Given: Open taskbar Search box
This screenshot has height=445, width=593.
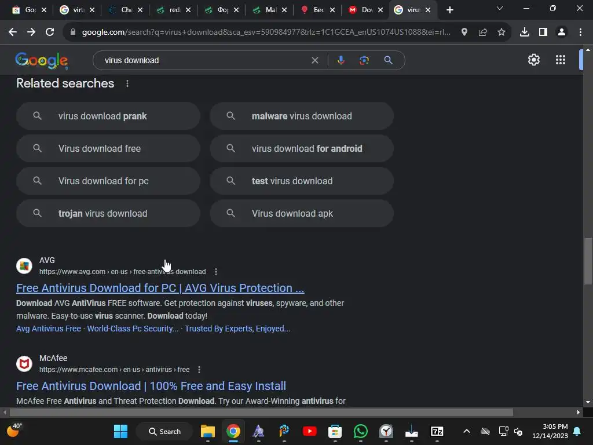Looking at the screenshot, I should (x=164, y=431).
